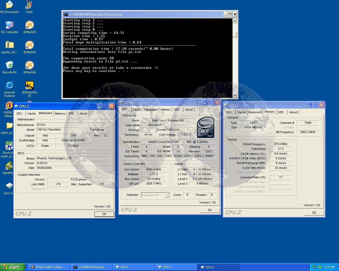This screenshot has width=339, height=271.
Task: Click the title bar icon of the Mainboard CPU-Z window
Action: (x=16, y=106)
